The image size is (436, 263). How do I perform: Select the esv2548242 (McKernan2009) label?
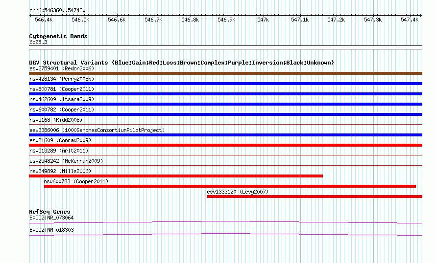66,161
